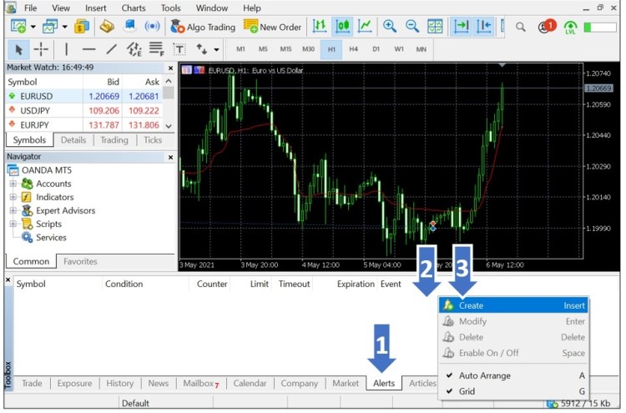This screenshot has width=626, height=413.
Task: Select the EURUSD row in Market Watch
Action: tap(37, 96)
